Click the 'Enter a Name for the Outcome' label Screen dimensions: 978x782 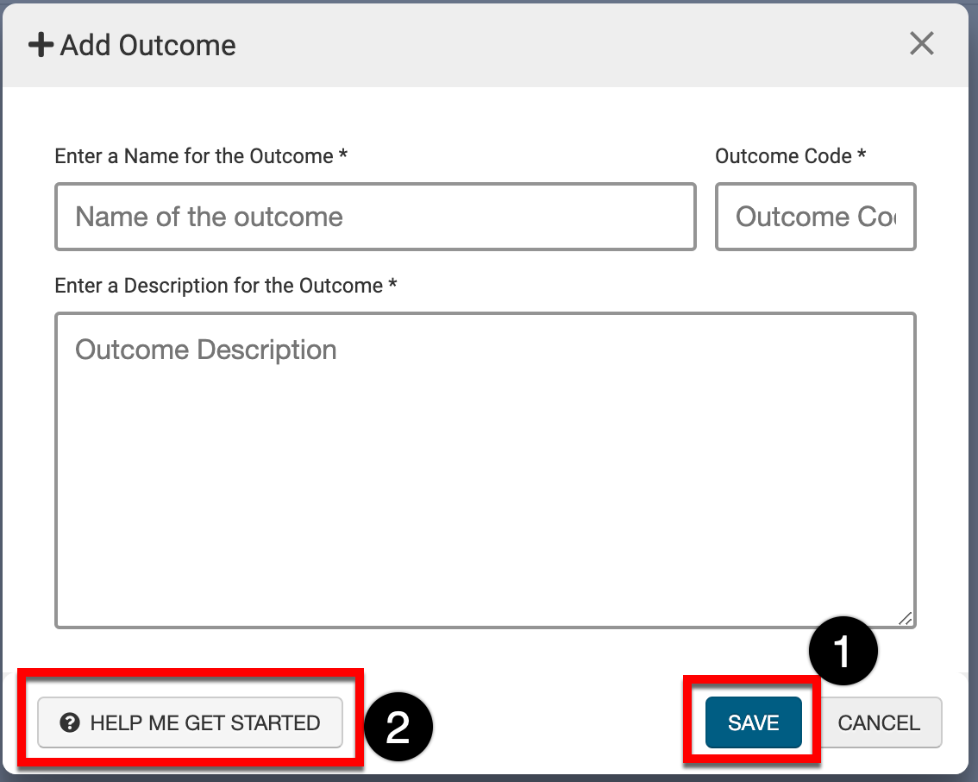point(193,156)
